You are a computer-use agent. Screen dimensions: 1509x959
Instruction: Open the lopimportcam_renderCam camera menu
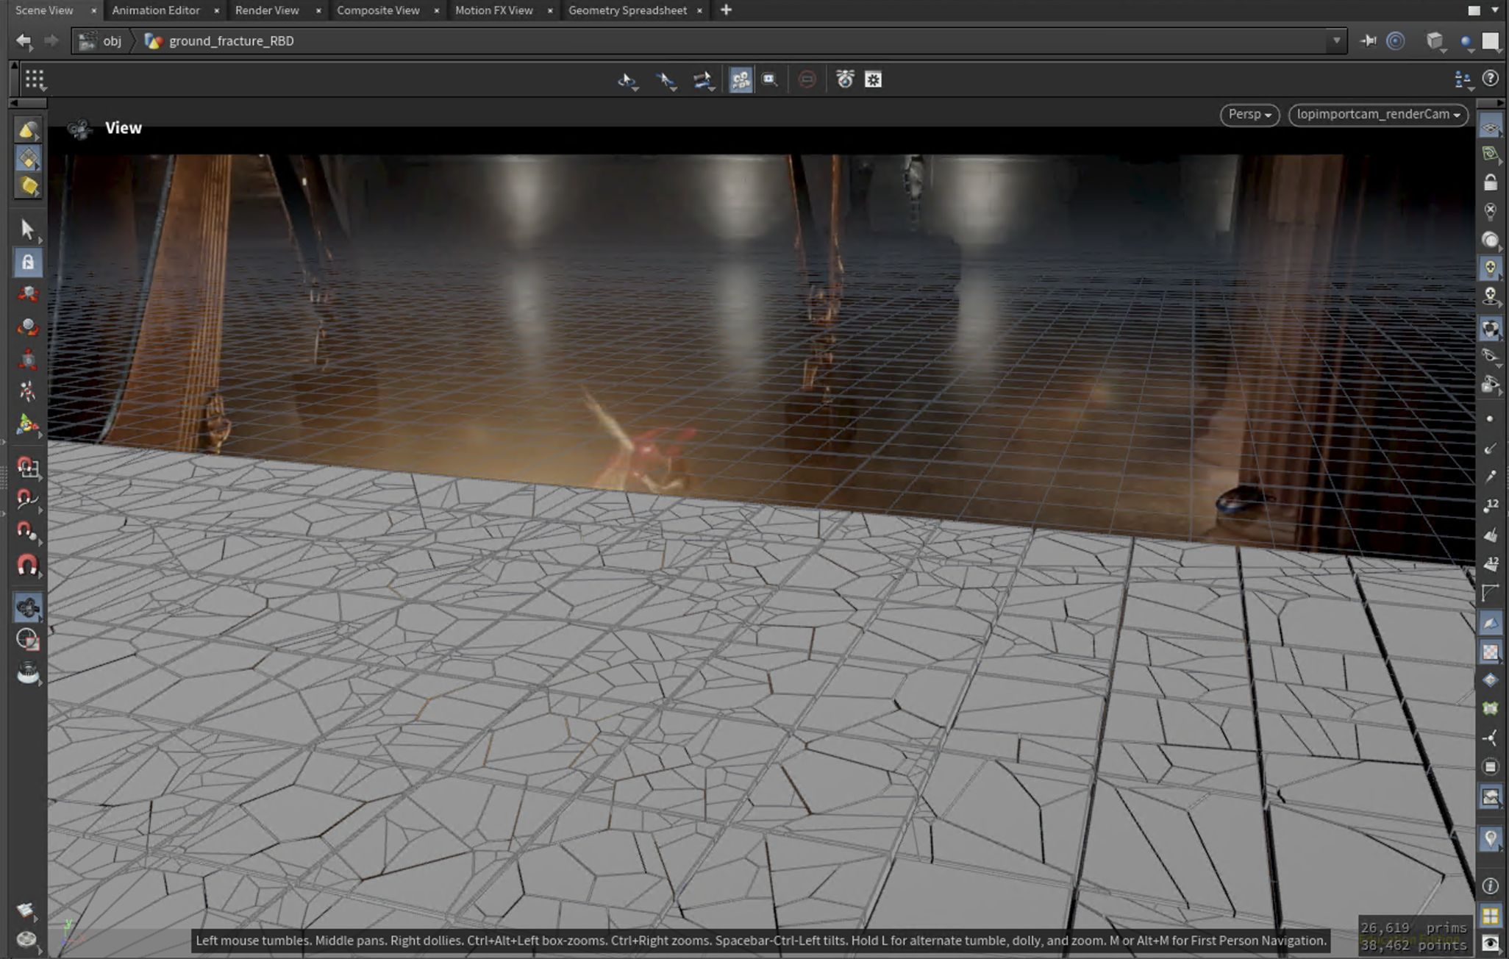pyautogui.click(x=1377, y=115)
